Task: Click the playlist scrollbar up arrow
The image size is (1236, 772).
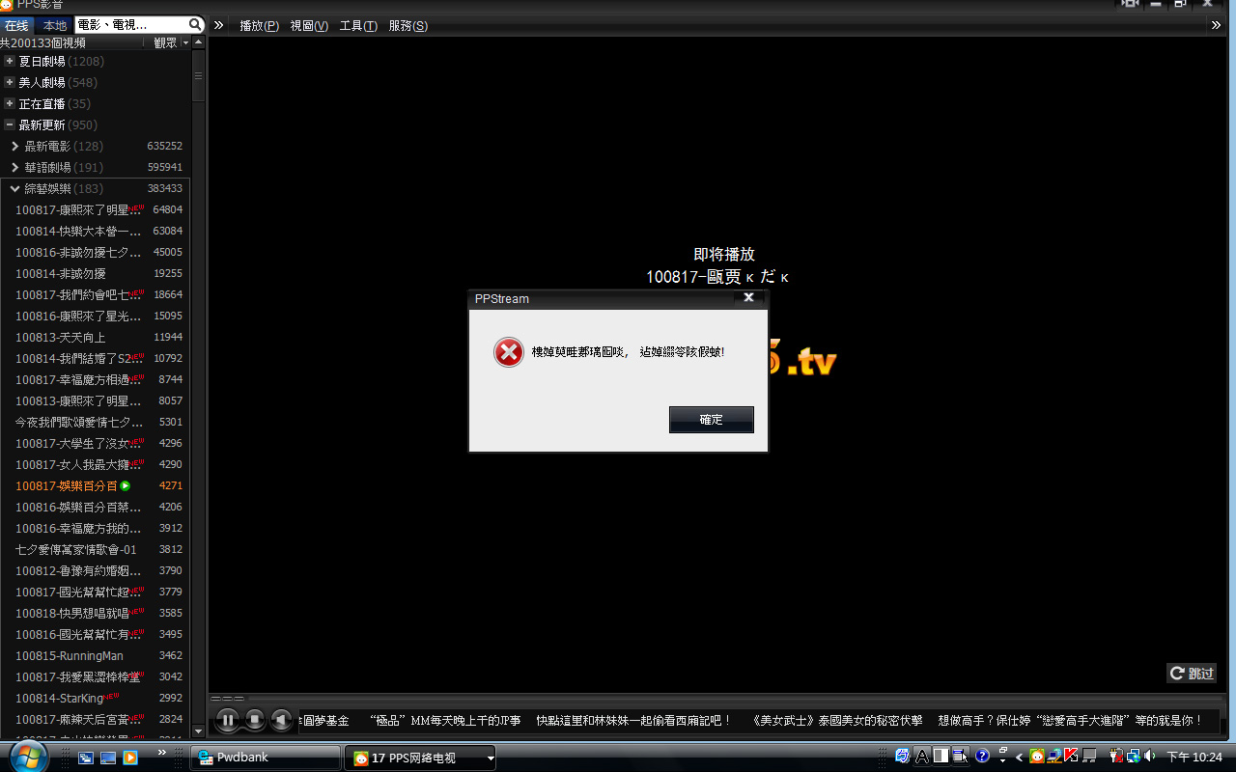Action: tap(199, 42)
